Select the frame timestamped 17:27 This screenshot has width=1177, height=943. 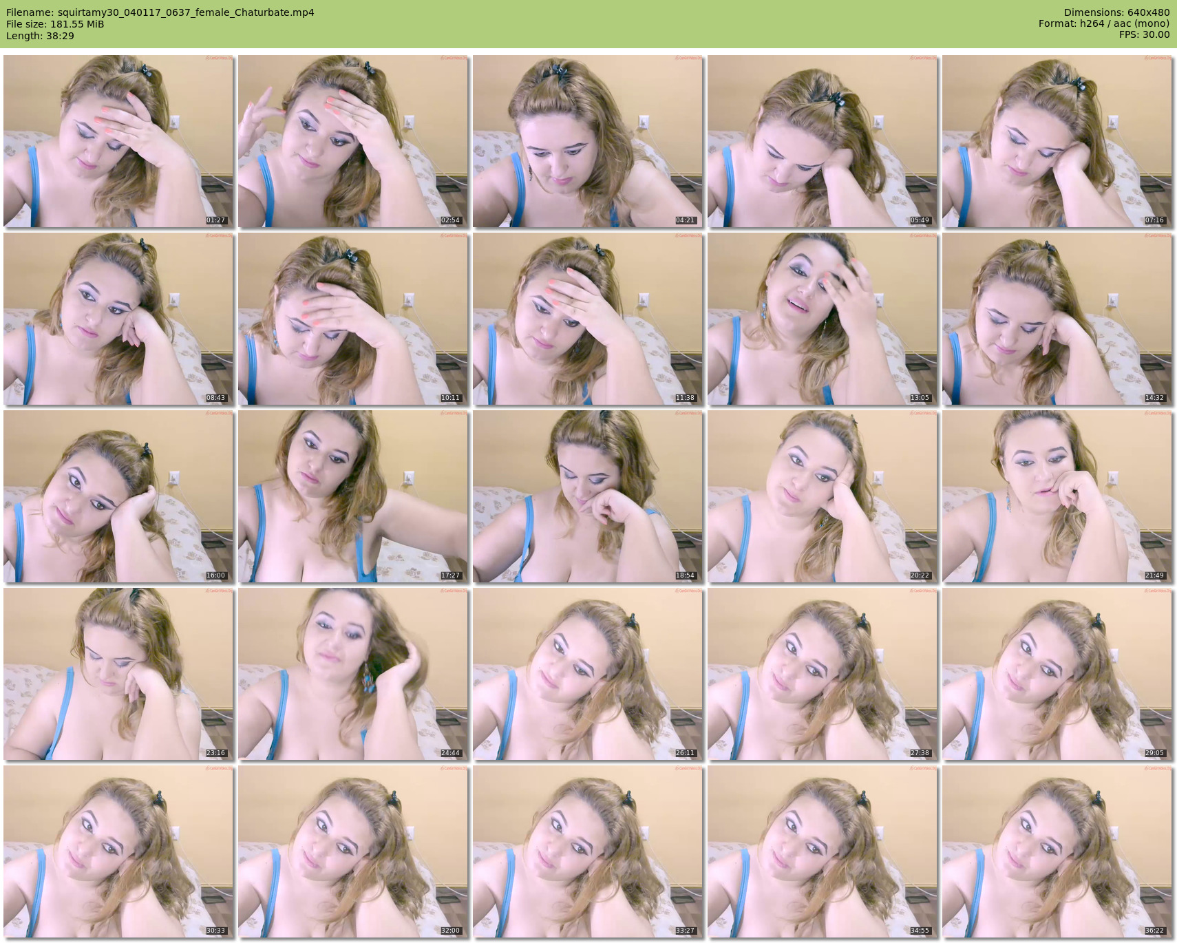tap(353, 496)
